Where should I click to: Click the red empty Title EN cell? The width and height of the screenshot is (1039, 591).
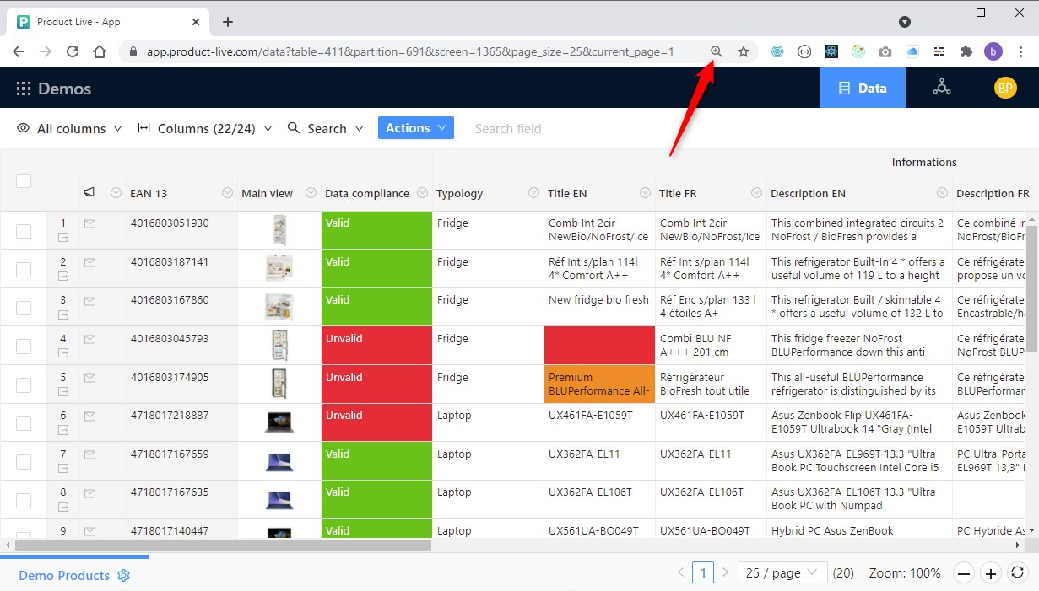coord(599,346)
